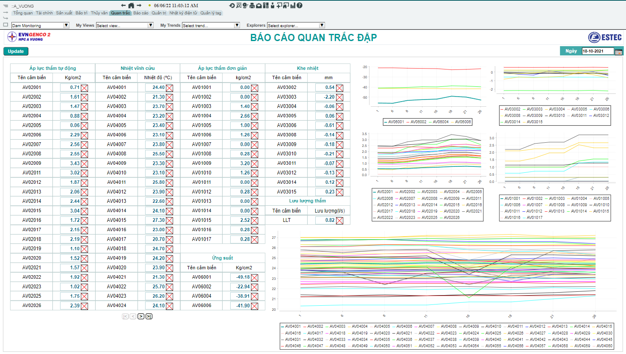Click AV03015 legend color entry
Image resolution: width=626 pixels, height=354 pixels.
[532, 122]
